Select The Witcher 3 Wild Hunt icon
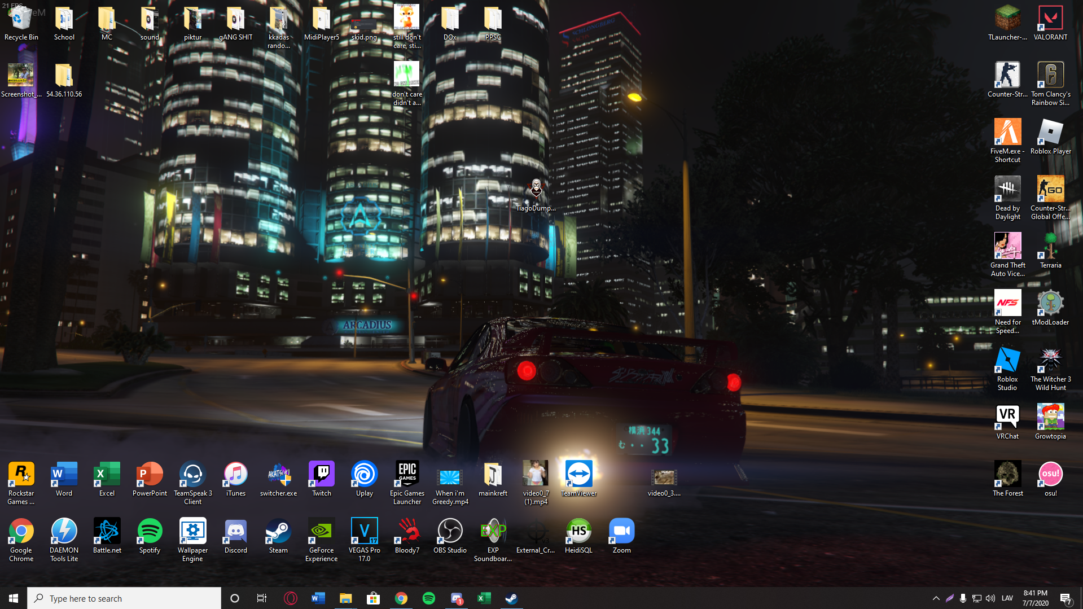This screenshot has height=609, width=1083. [1050, 369]
